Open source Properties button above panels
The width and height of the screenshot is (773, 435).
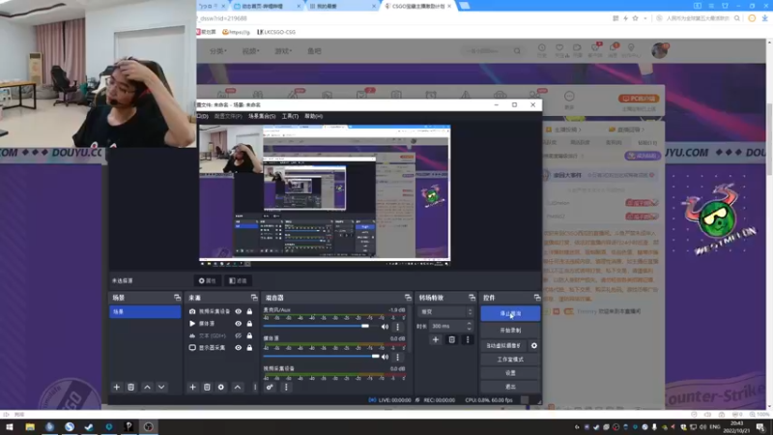click(x=208, y=280)
